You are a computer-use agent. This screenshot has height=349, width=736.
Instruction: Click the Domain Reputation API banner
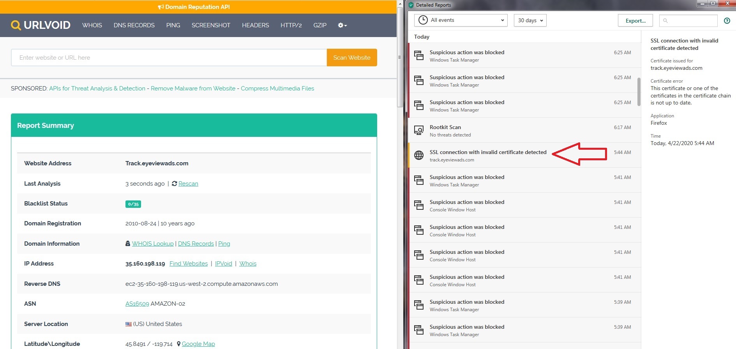pyautogui.click(x=194, y=7)
